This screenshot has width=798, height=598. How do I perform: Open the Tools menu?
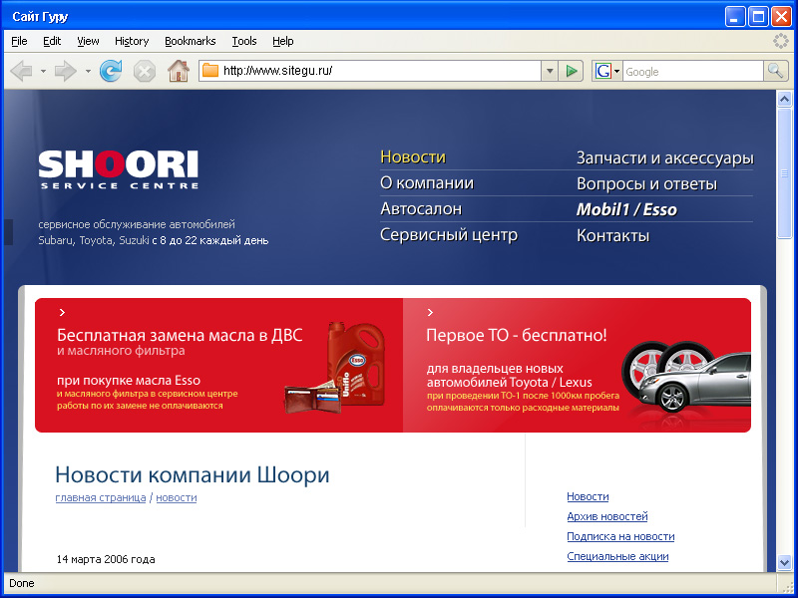[244, 41]
